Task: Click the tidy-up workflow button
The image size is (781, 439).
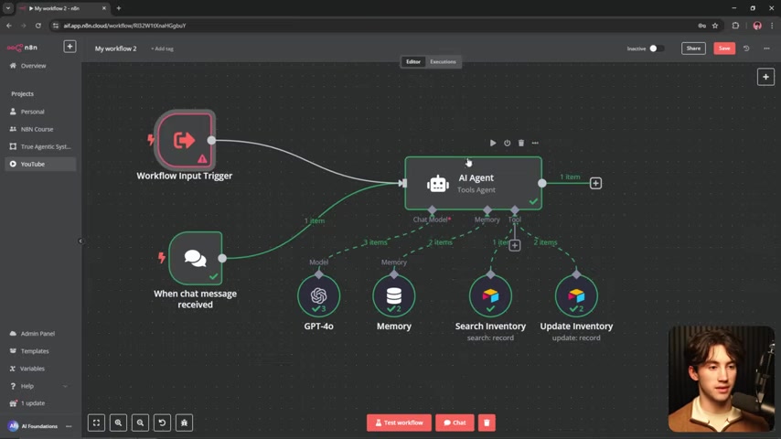Action: 185,423
